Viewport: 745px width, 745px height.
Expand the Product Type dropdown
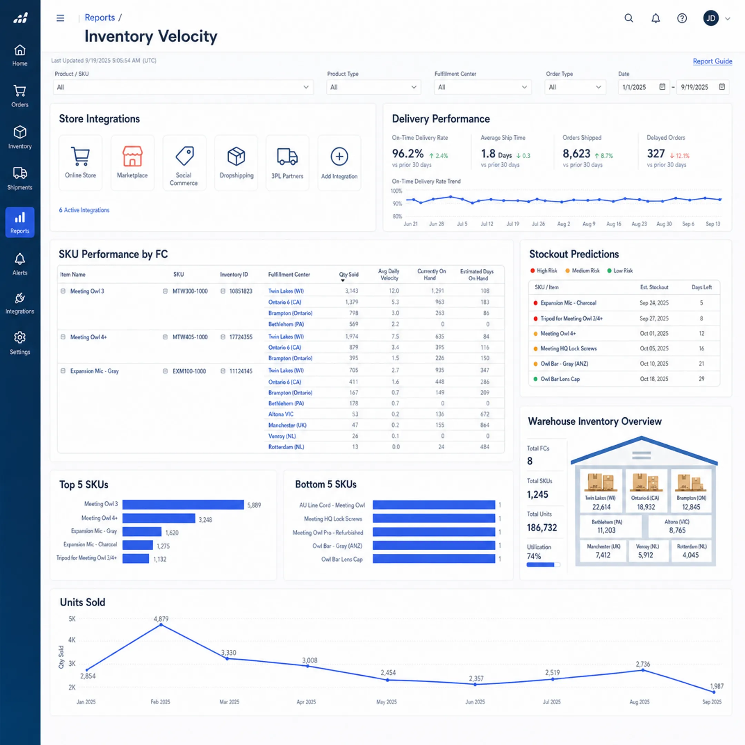373,87
